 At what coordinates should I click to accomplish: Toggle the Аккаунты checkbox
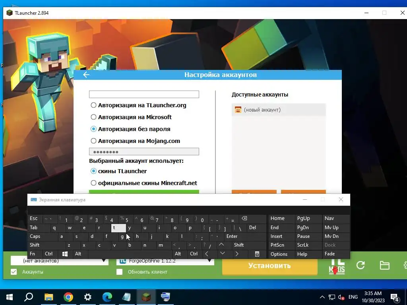(14, 272)
